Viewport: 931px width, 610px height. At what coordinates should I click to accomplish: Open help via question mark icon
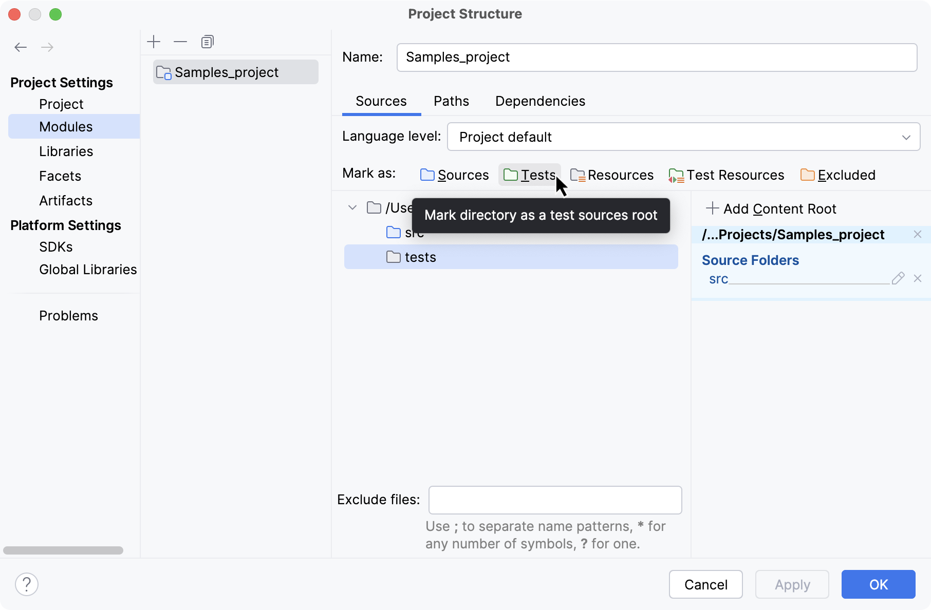[x=27, y=584]
